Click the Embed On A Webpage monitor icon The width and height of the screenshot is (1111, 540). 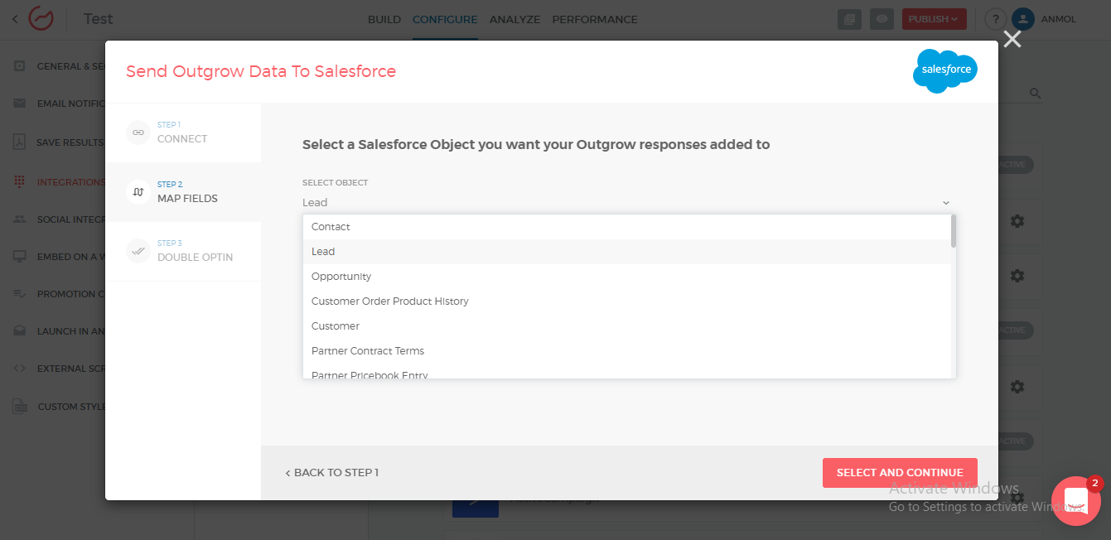click(x=20, y=257)
